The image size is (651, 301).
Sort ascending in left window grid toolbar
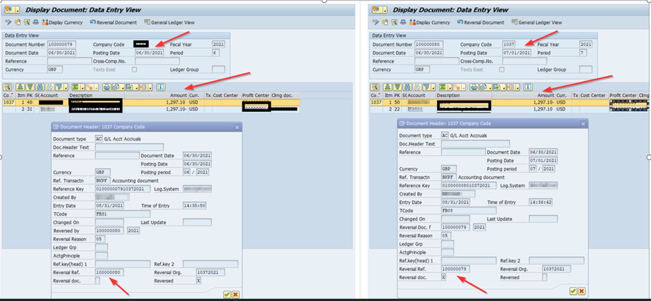[x=20, y=87]
